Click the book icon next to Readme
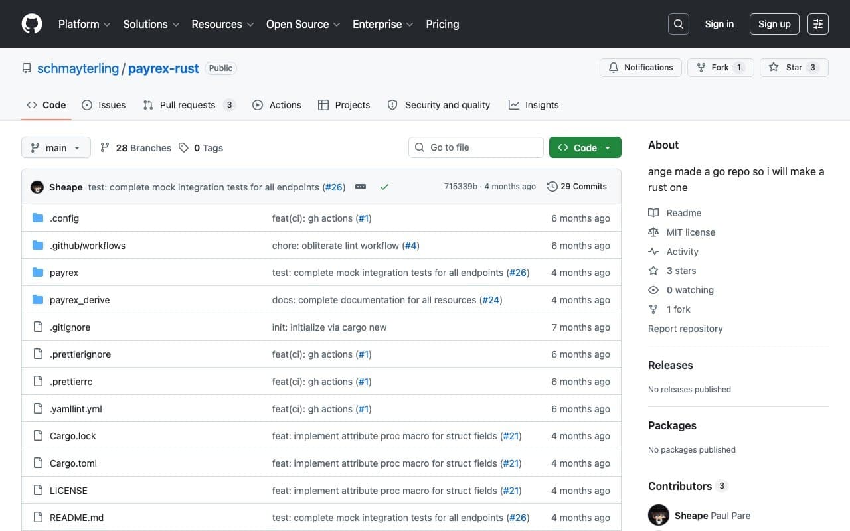 653,213
